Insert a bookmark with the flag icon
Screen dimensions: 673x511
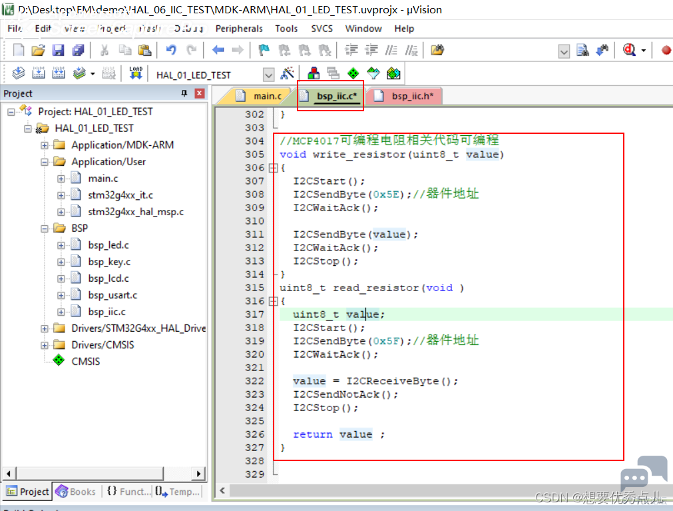[x=264, y=50]
